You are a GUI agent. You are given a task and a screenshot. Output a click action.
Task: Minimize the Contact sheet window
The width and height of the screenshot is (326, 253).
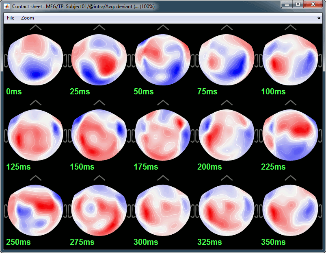(x=288, y=4)
